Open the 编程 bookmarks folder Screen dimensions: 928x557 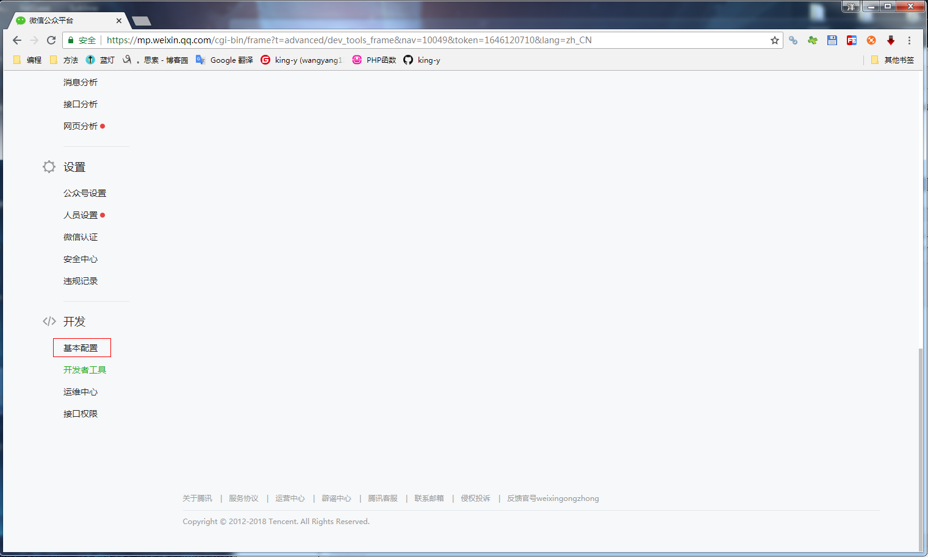(x=27, y=60)
